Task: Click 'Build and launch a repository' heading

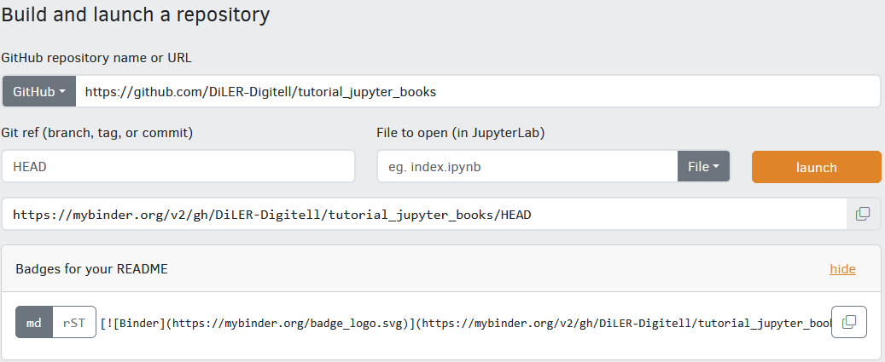Action: (136, 14)
